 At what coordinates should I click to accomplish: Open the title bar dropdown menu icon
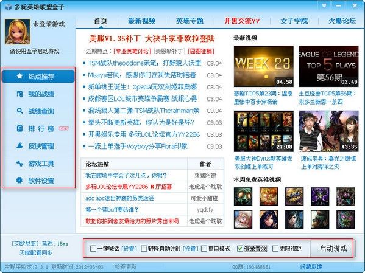[x=324, y=5]
